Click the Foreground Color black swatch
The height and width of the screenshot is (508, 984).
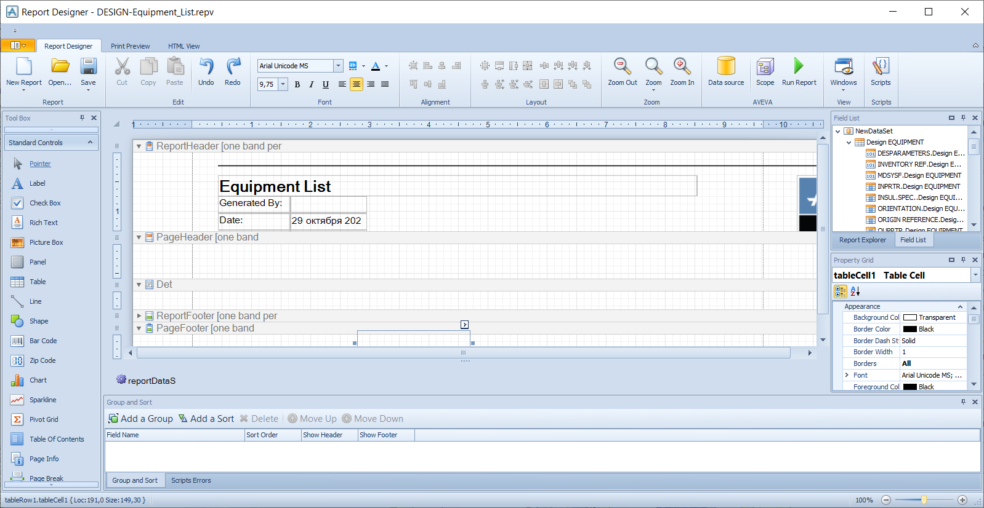[909, 387]
